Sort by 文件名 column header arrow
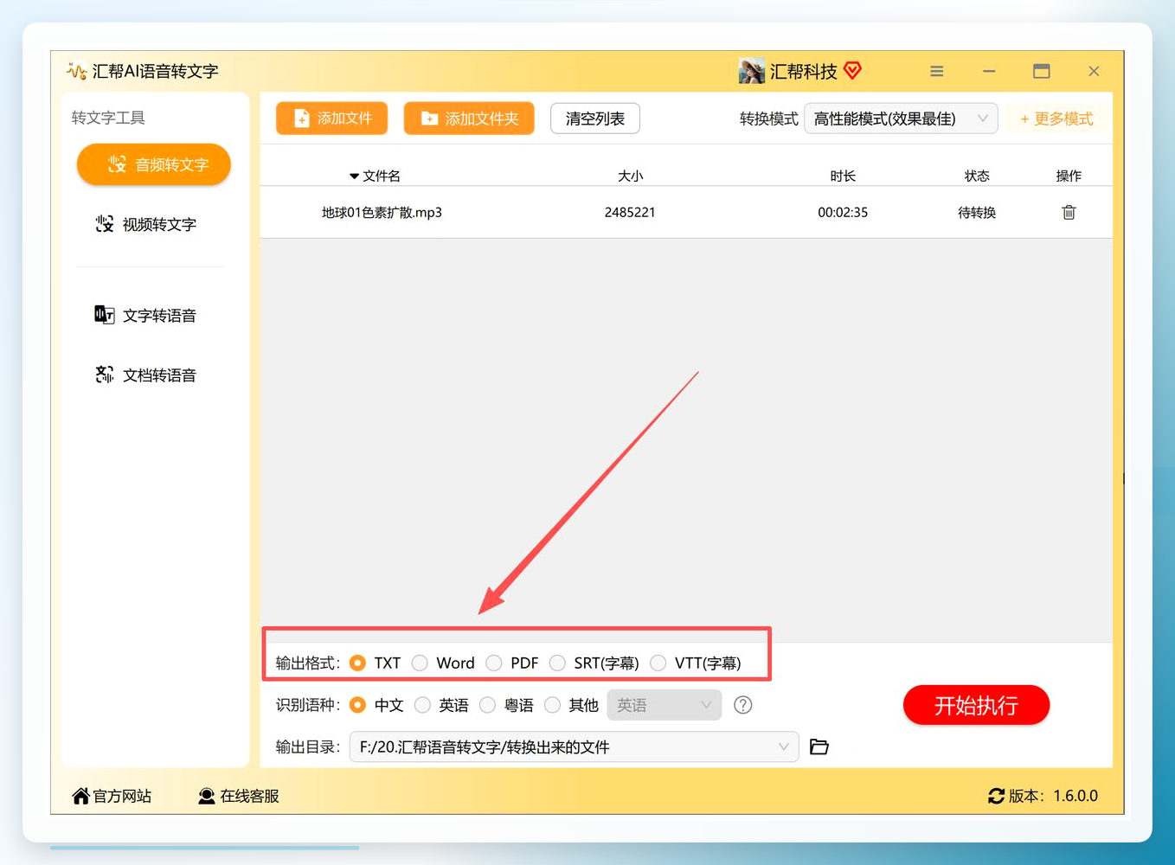Viewport: 1175px width, 865px height. [x=354, y=176]
